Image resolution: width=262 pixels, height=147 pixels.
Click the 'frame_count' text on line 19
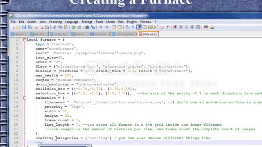57,120
